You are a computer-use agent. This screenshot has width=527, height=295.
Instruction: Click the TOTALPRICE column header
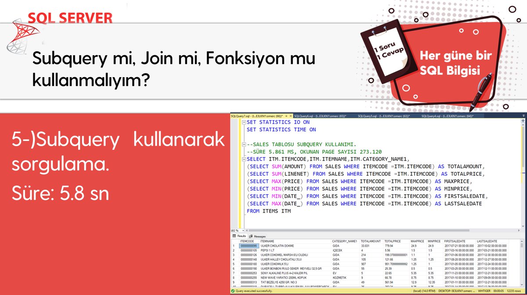coord(397,241)
